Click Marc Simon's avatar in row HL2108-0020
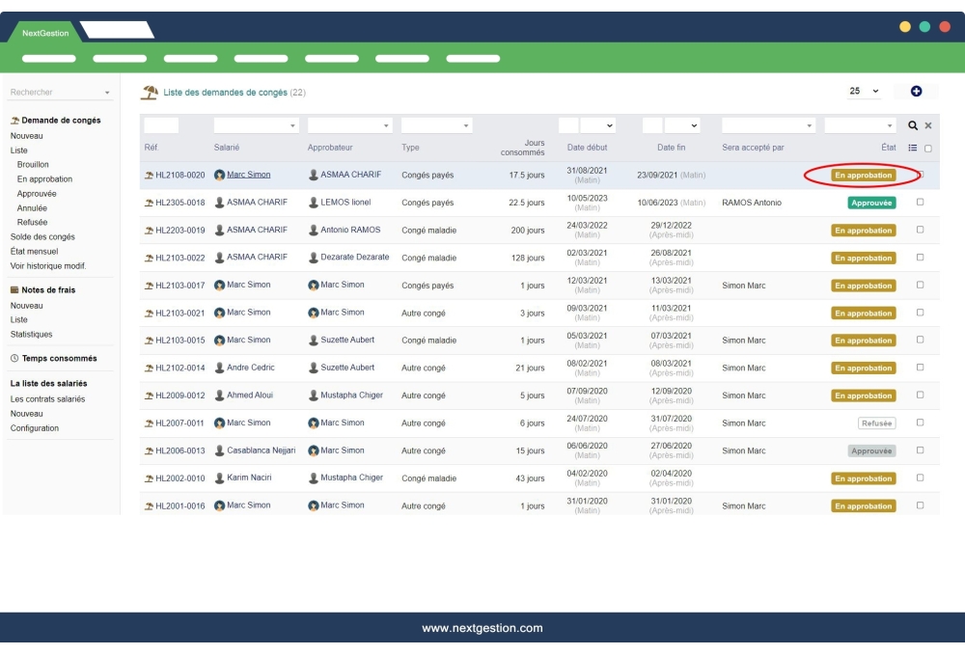This screenshot has height=655, width=965. point(220,176)
